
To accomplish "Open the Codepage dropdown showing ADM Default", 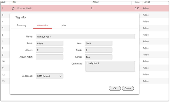I will pos(49,76).
